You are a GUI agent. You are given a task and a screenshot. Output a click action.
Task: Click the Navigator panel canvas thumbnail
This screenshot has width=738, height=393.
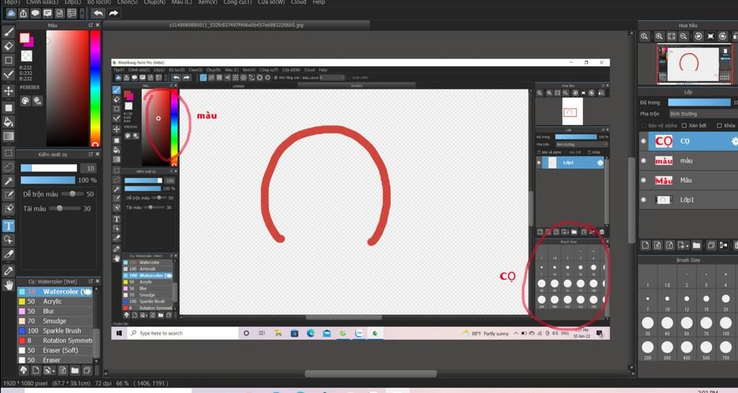coord(695,63)
